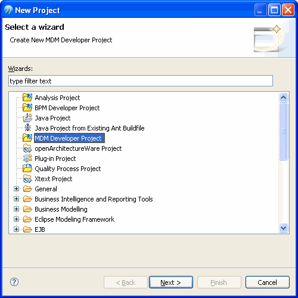This screenshot has height=298, width=298.
Task: Cancel the New Project dialog
Action: [268, 282]
